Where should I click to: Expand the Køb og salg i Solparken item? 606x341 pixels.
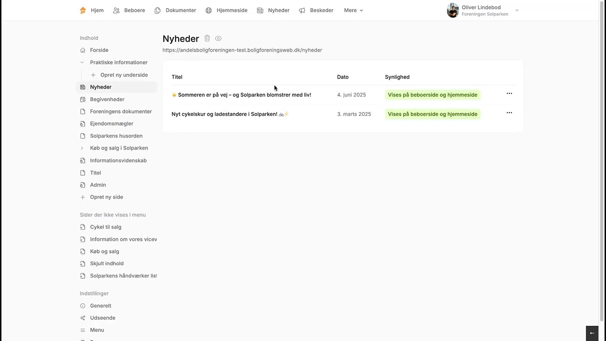coord(82,148)
